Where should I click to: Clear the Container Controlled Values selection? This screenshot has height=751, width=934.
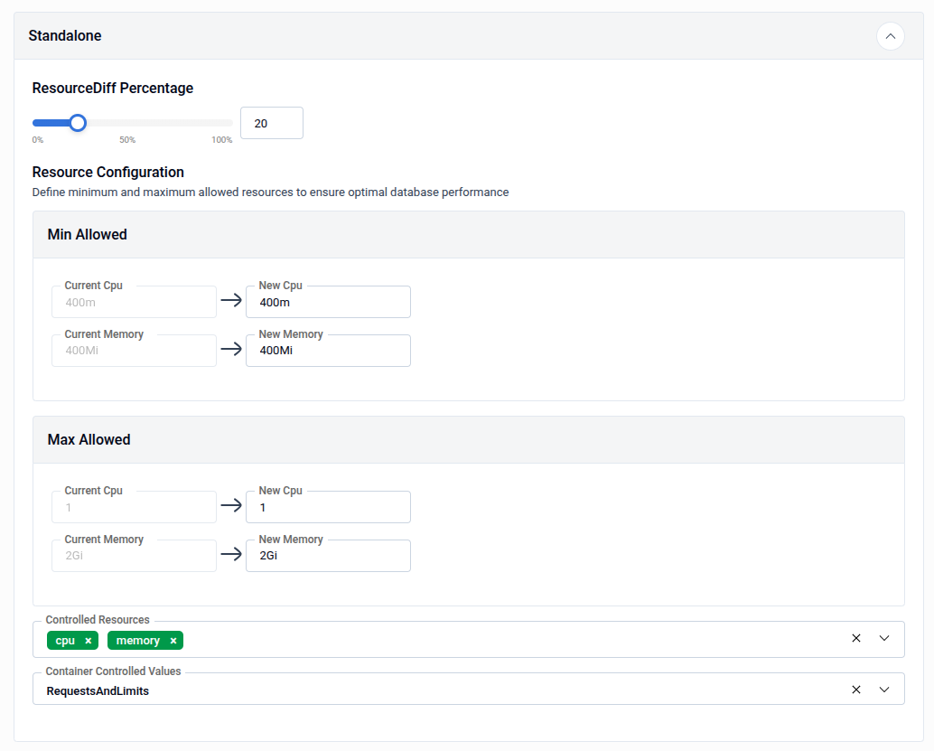[x=856, y=689]
